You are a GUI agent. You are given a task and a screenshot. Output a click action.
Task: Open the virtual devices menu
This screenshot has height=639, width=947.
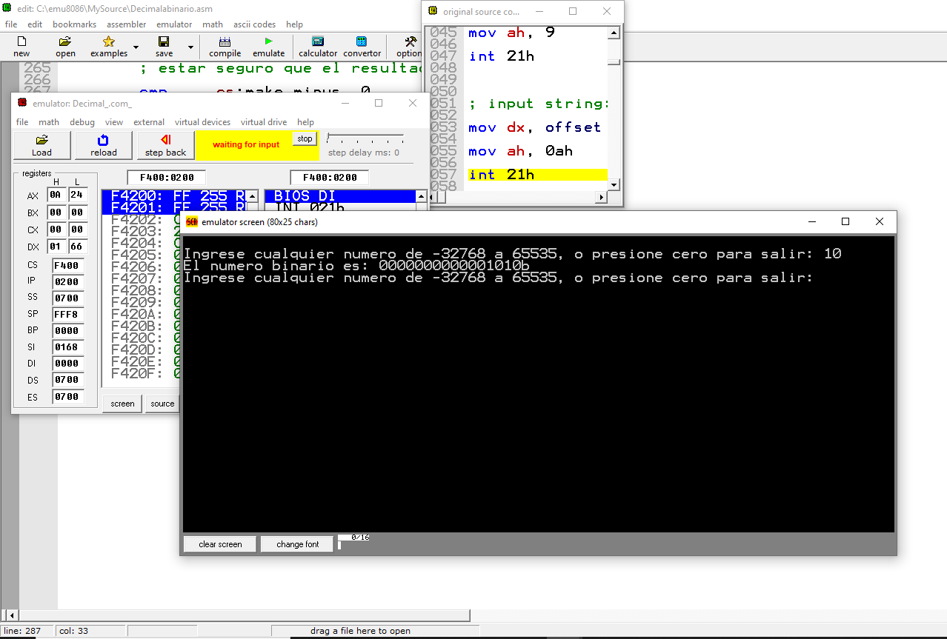coord(202,122)
